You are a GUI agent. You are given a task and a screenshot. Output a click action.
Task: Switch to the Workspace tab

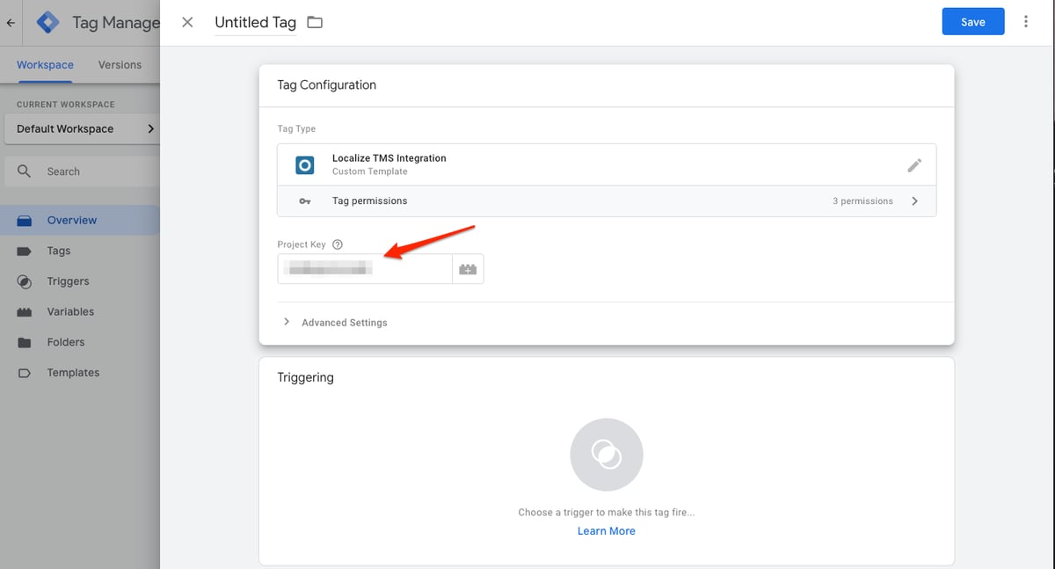pos(45,65)
